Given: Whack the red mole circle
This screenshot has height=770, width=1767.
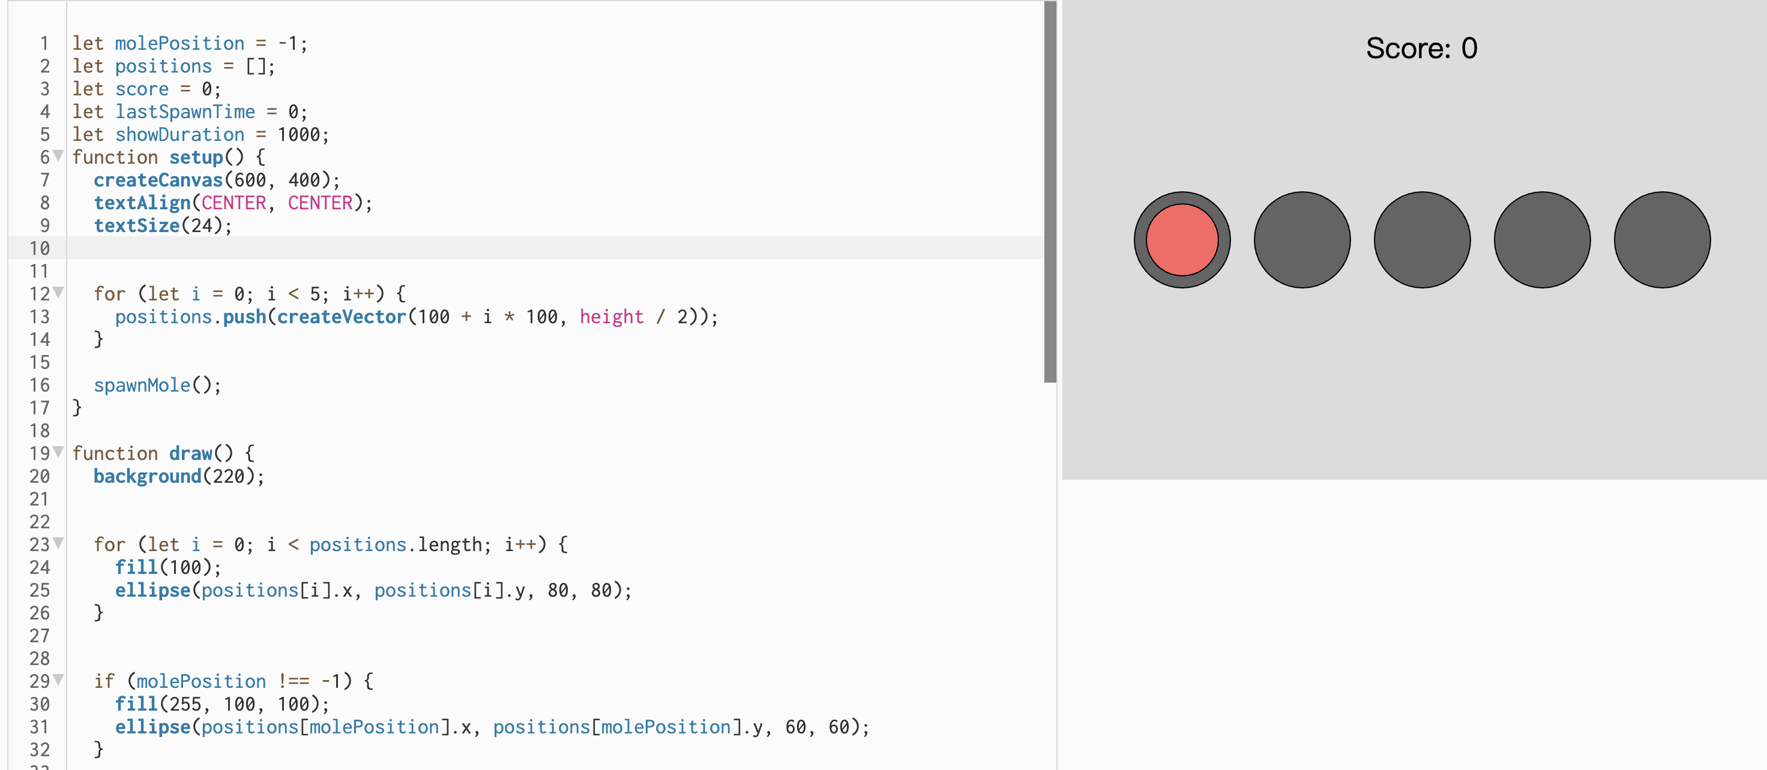Looking at the screenshot, I should pyautogui.click(x=1181, y=240).
